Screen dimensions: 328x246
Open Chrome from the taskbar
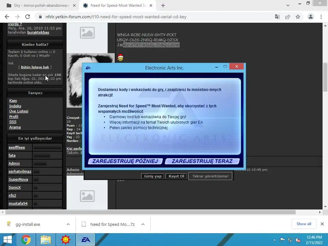click(26, 240)
